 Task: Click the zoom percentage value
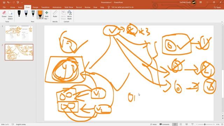[218, 125]
